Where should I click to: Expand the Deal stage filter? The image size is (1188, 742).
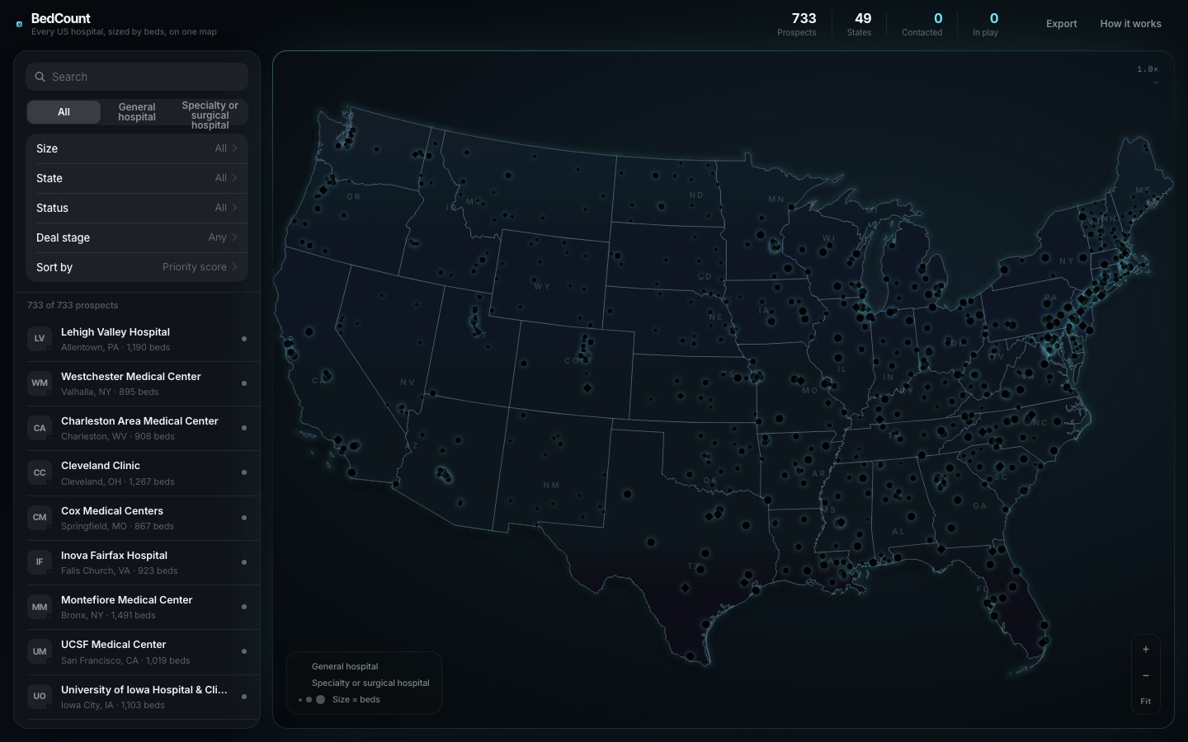(137, 237)
